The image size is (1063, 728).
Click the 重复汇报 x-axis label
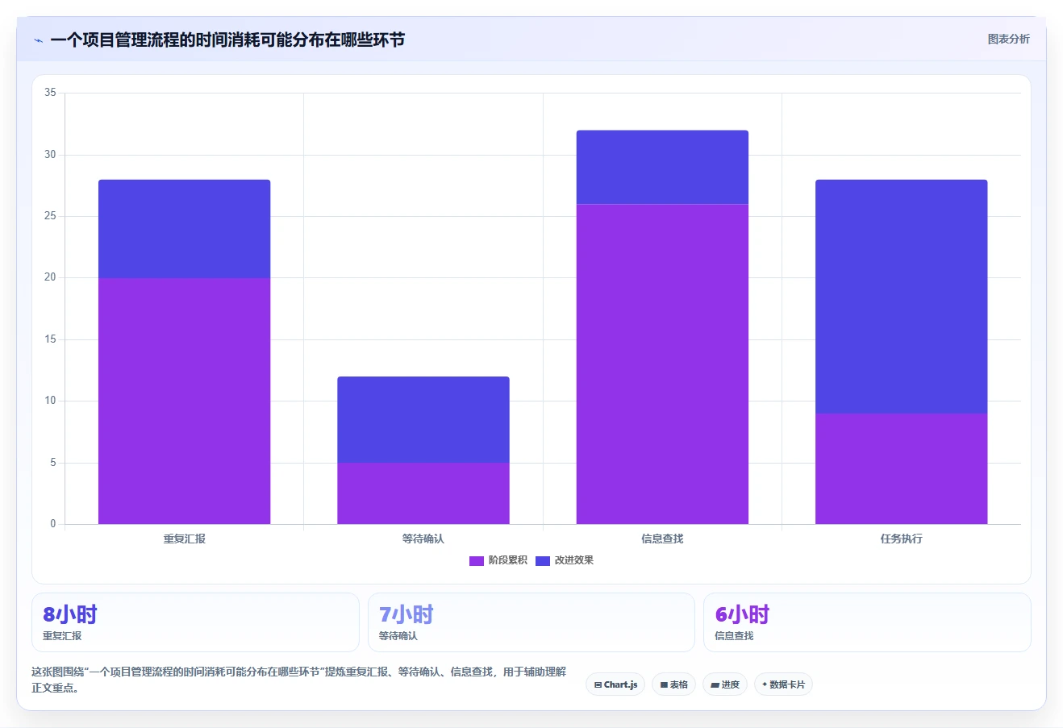184,539
